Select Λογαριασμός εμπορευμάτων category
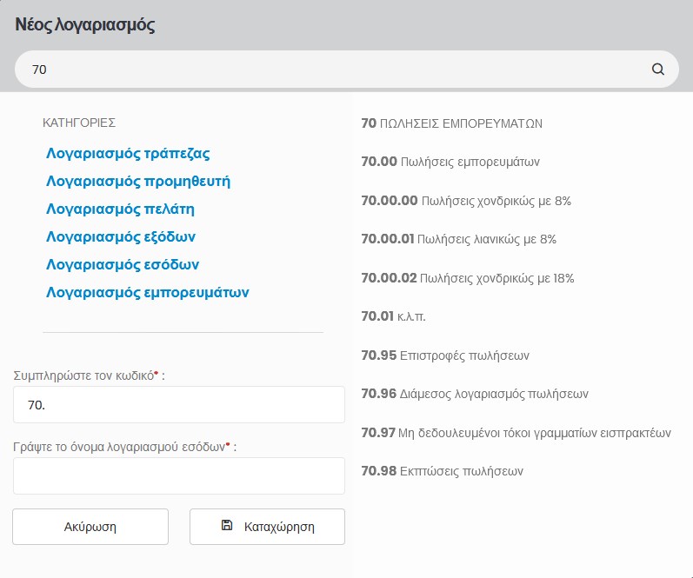This screenshot has width=693, height=578. [148, 293]
